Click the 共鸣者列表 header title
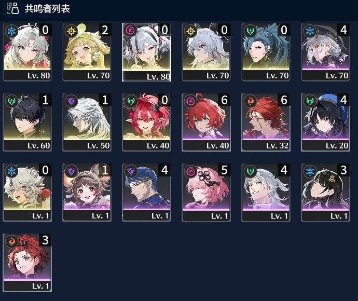 point(47,9)
